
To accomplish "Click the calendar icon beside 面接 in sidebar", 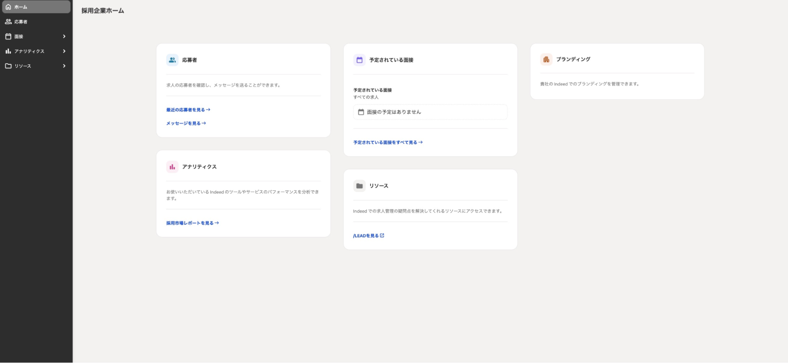I will [x=8, y=36].
